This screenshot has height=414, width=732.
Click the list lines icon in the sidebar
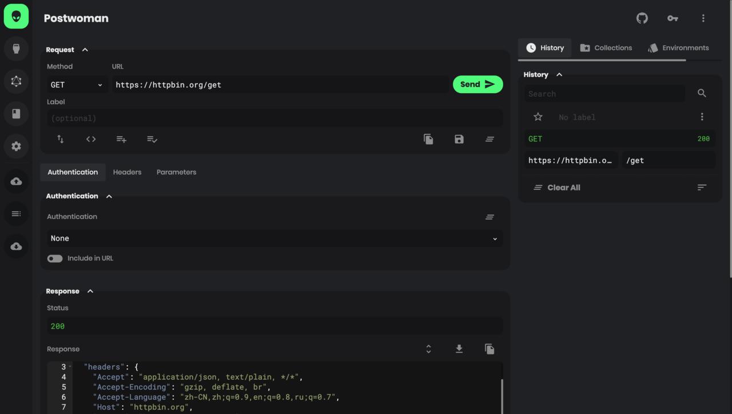pos(16,214)
